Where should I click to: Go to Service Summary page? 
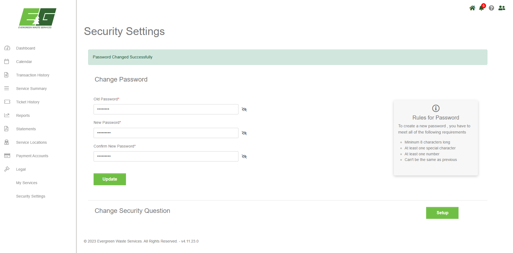31,89
